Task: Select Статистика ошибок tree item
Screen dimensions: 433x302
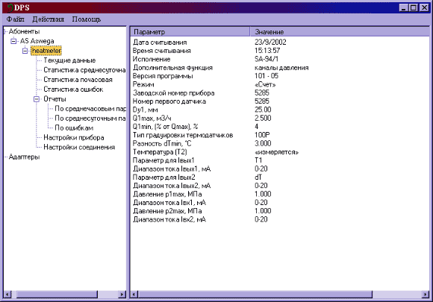Action: pyautogui.click(x=73, y=89)
